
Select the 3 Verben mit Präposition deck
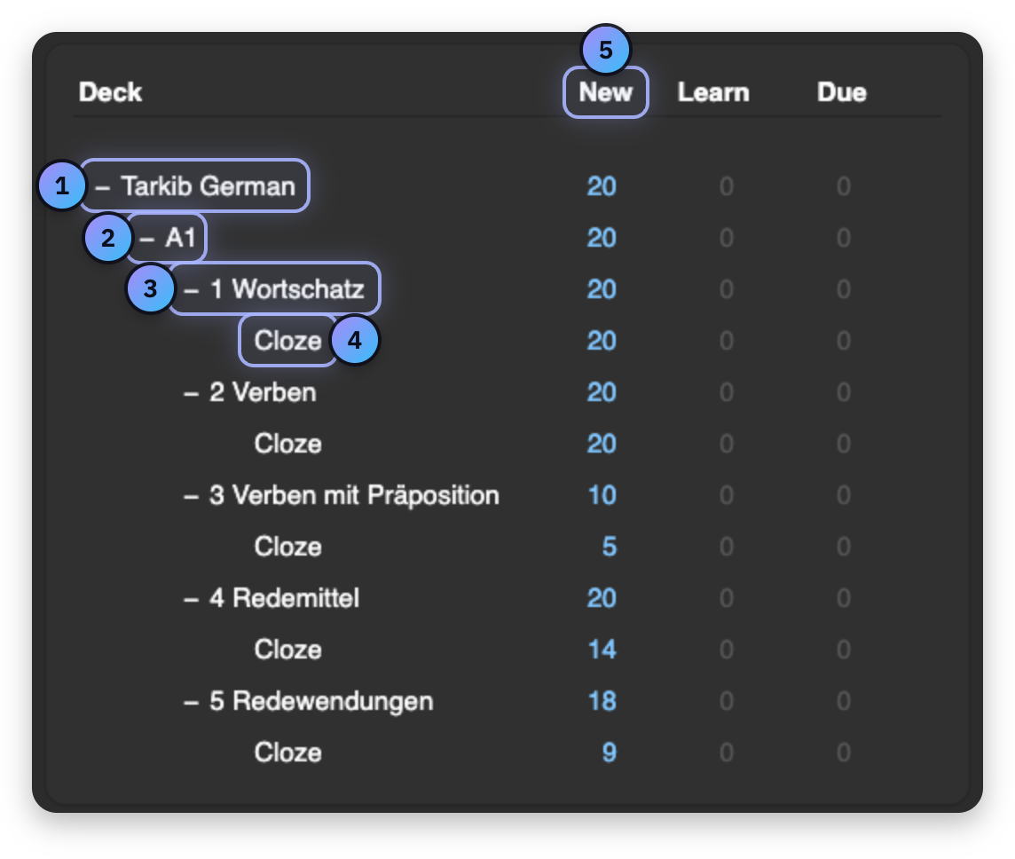pyautogui.click(x=354, y=495)
